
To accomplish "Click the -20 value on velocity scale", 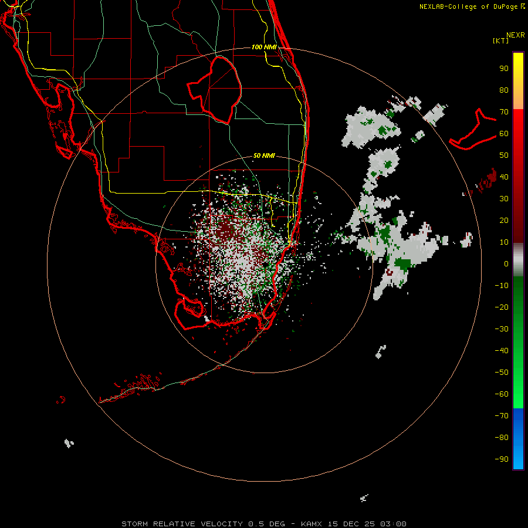I will tap(502, 307).
